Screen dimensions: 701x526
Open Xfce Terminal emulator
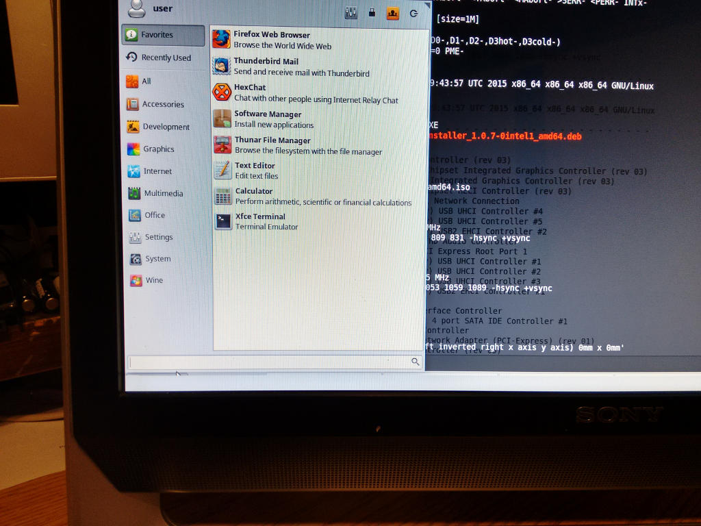coord(260,221)
